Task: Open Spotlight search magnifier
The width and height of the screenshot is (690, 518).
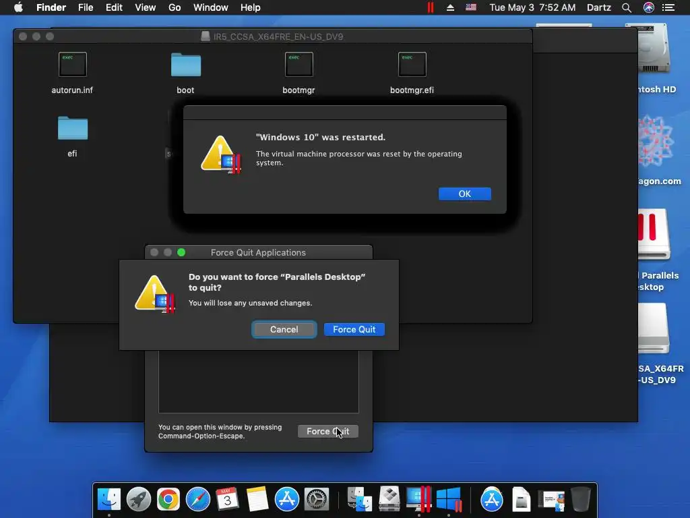Action: coord(627,7)
